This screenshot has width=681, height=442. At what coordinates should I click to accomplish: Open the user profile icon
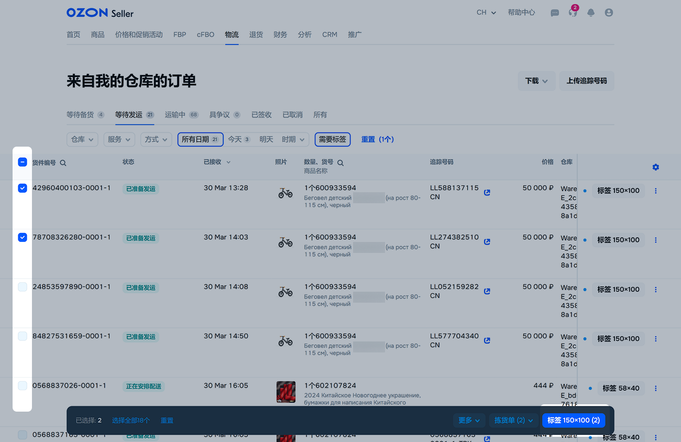click(609, 13)
